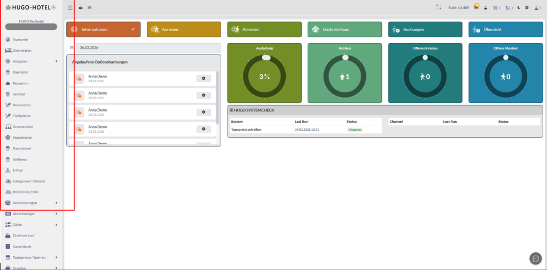Viewport: 547px width, 270px height.
Task: Open the Gäste im Haus tile
Action: pyautogui.click(x=345, y=29)
